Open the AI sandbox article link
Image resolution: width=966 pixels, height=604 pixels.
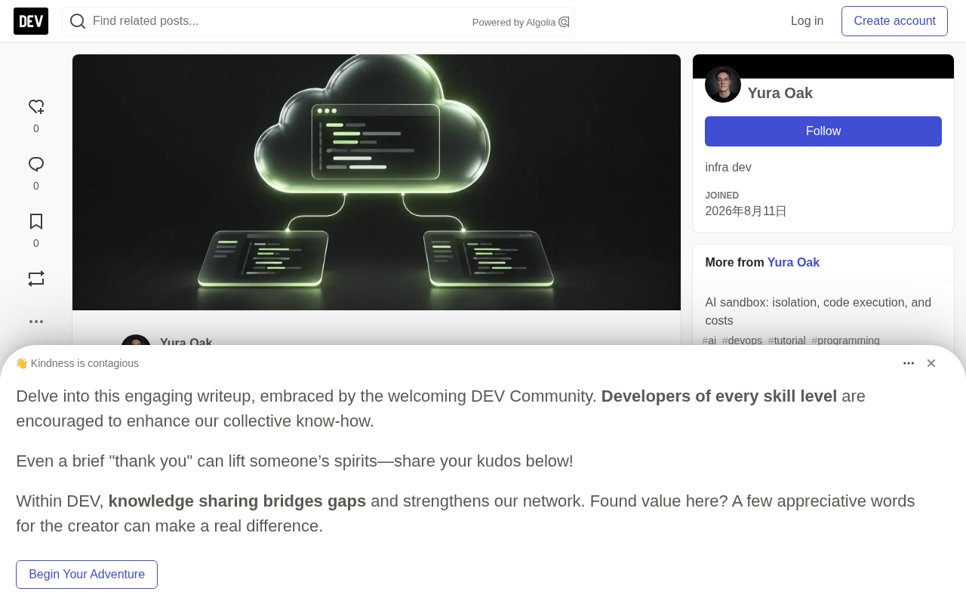(x=818, y=311)
